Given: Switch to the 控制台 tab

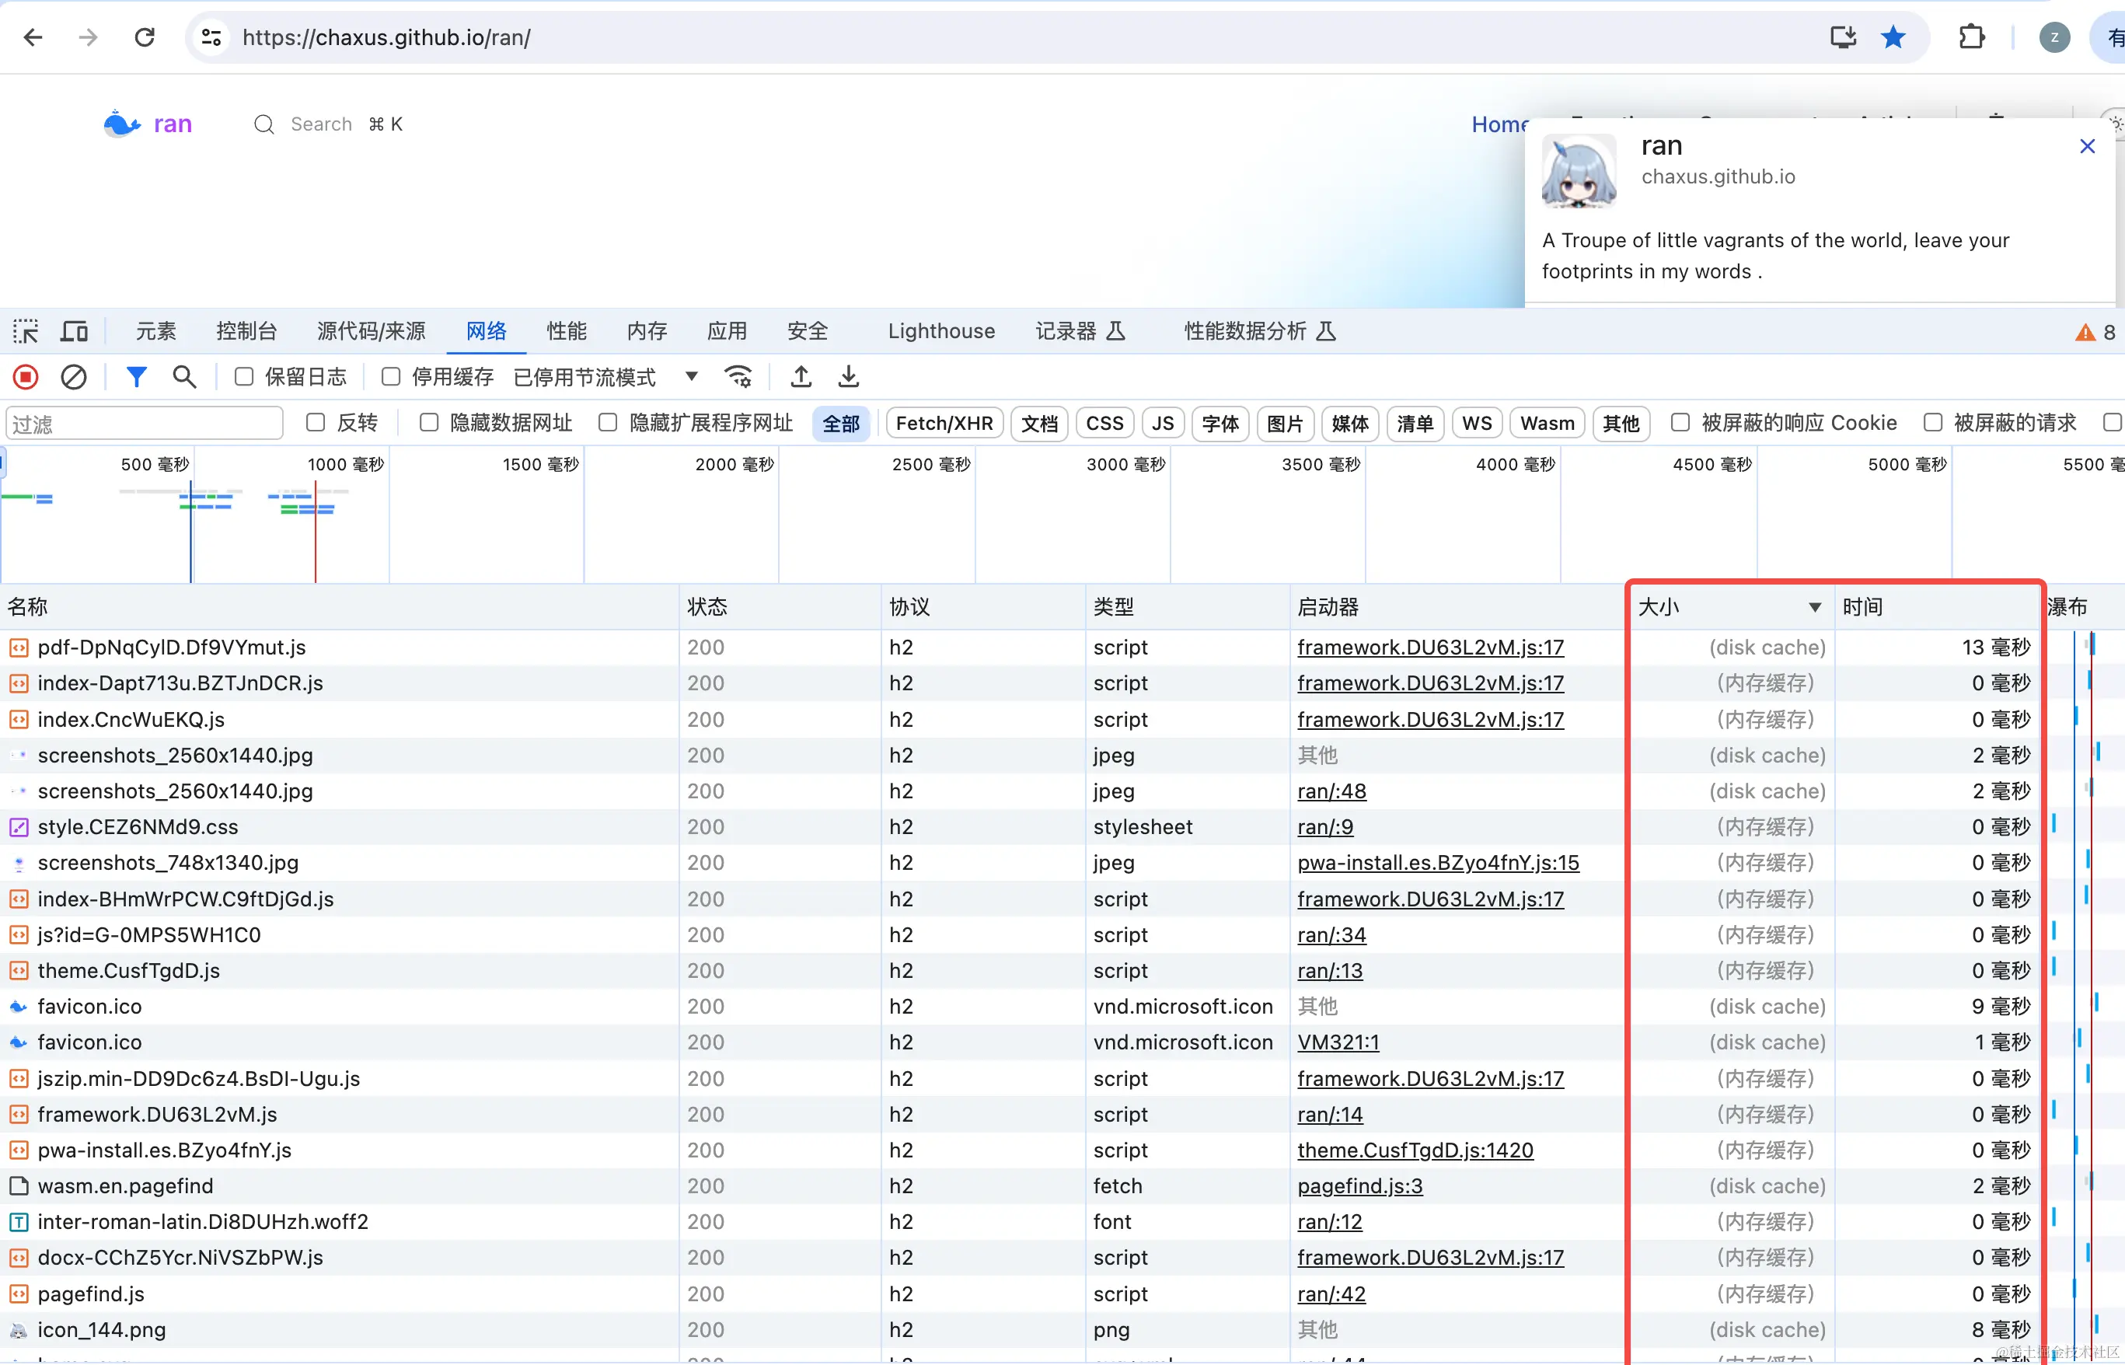Looking at the screenshot, I should click(246, 331).
